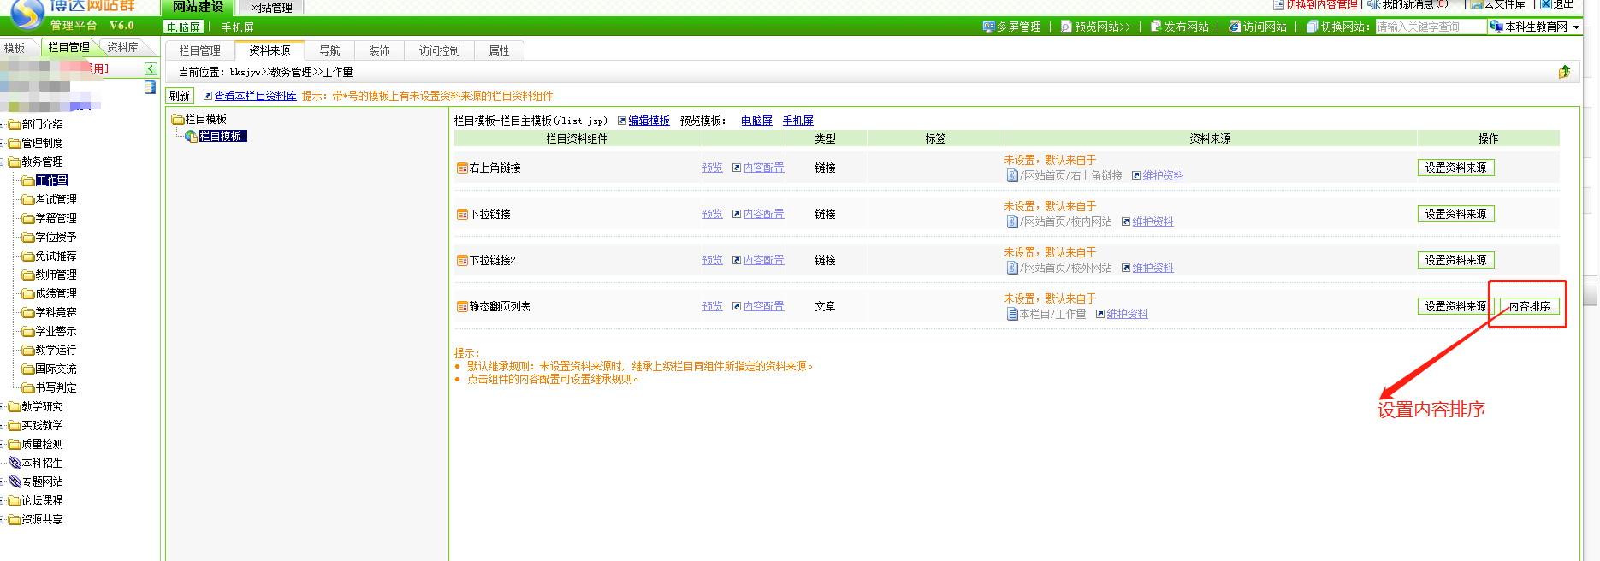Click the up-folder icon at far right

pos(1564,72)
